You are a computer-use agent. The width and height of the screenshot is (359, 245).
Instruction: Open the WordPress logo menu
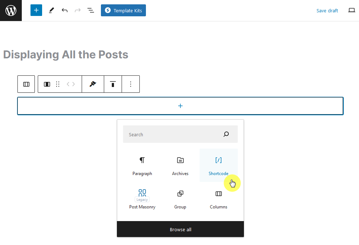(11, 11)
